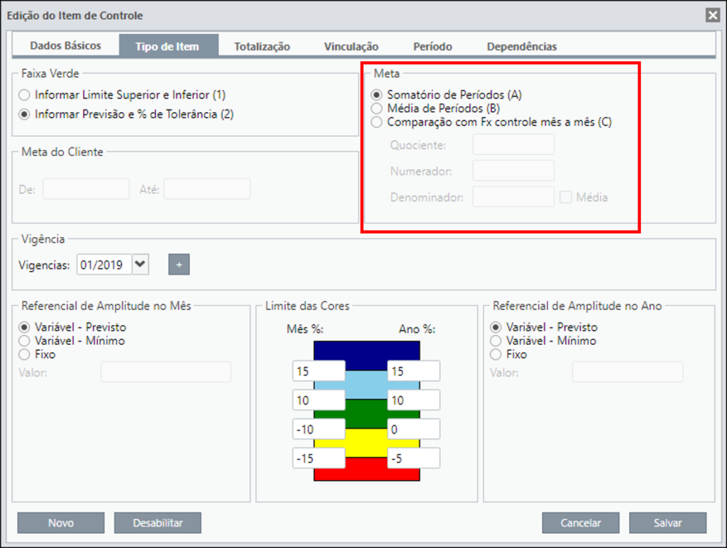Click the Mês % field with value 15
The image size is (727, 548).
[x=319, y=371]
